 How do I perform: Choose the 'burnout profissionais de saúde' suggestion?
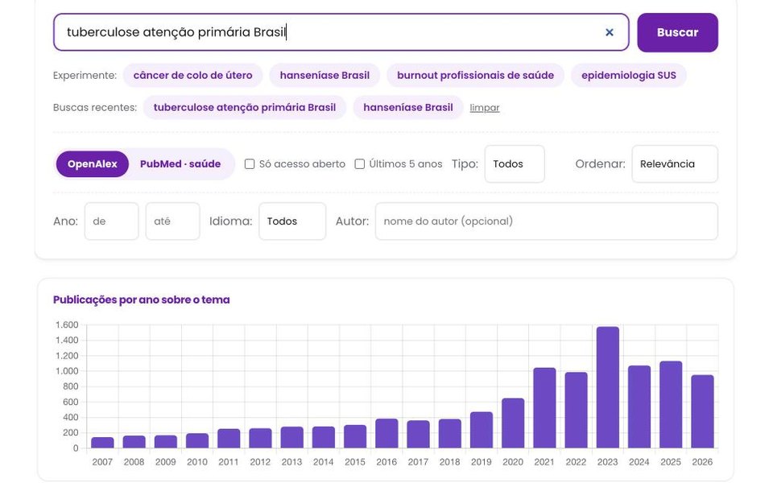point(475,76)
